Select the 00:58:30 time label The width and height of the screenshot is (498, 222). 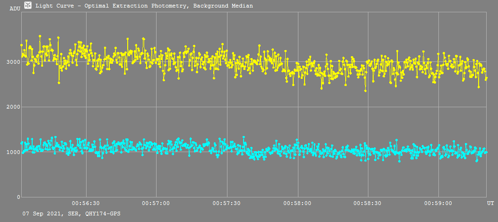click(368, 203)
